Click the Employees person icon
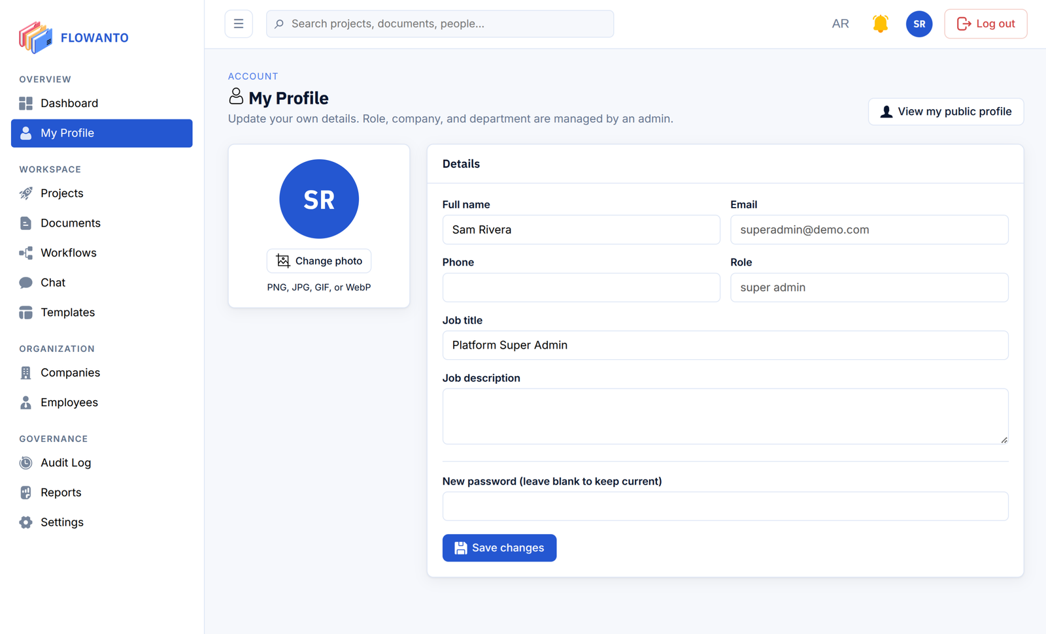Image resolution: width=1046 pixels, height=634 pixels. pyautogui.click(x=25, y=403)
